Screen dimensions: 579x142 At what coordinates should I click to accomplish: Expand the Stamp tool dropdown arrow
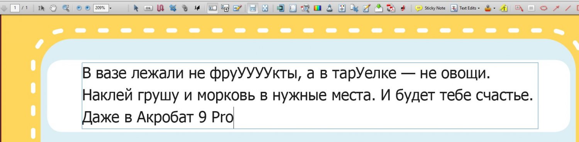point(494,8)
